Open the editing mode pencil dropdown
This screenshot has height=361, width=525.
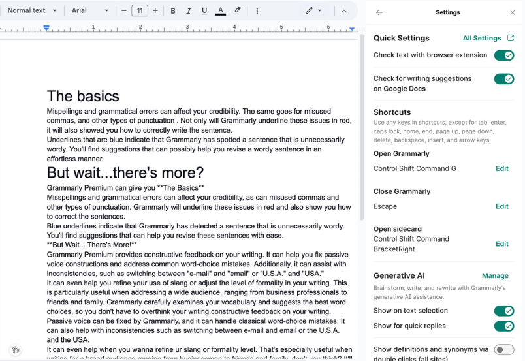click(313, 10)
